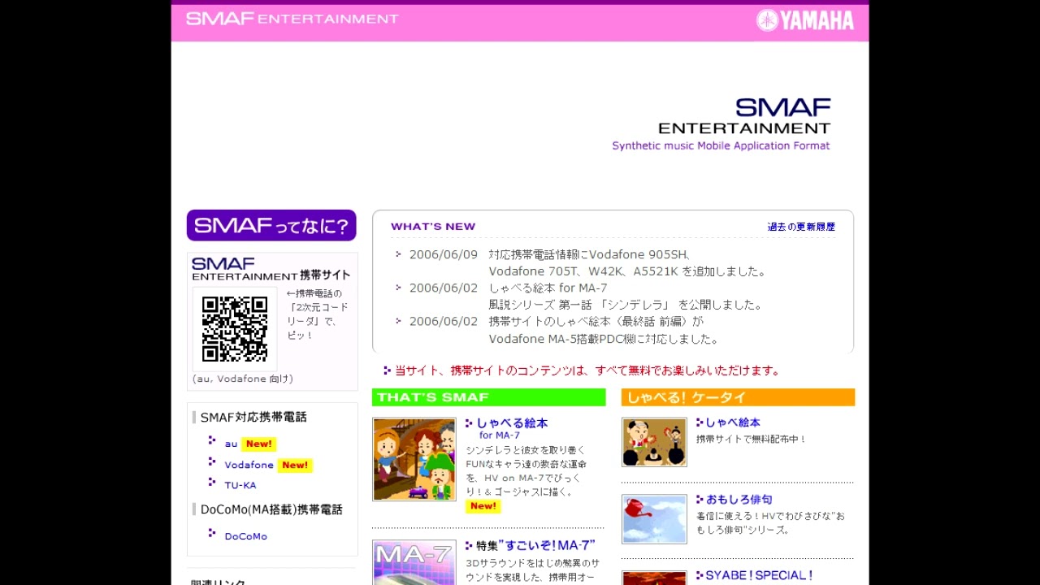
Task: Click the Cinderella cartoon thumbnail
Action: click(x=414, y=459)
